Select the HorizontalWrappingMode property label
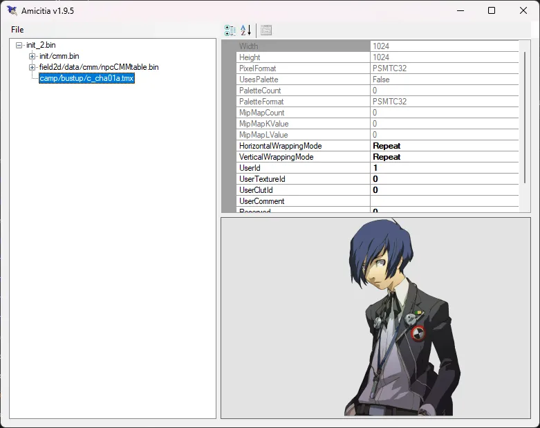Image resolution: width=540 pixels, height=428 pixels. [280, 146]
